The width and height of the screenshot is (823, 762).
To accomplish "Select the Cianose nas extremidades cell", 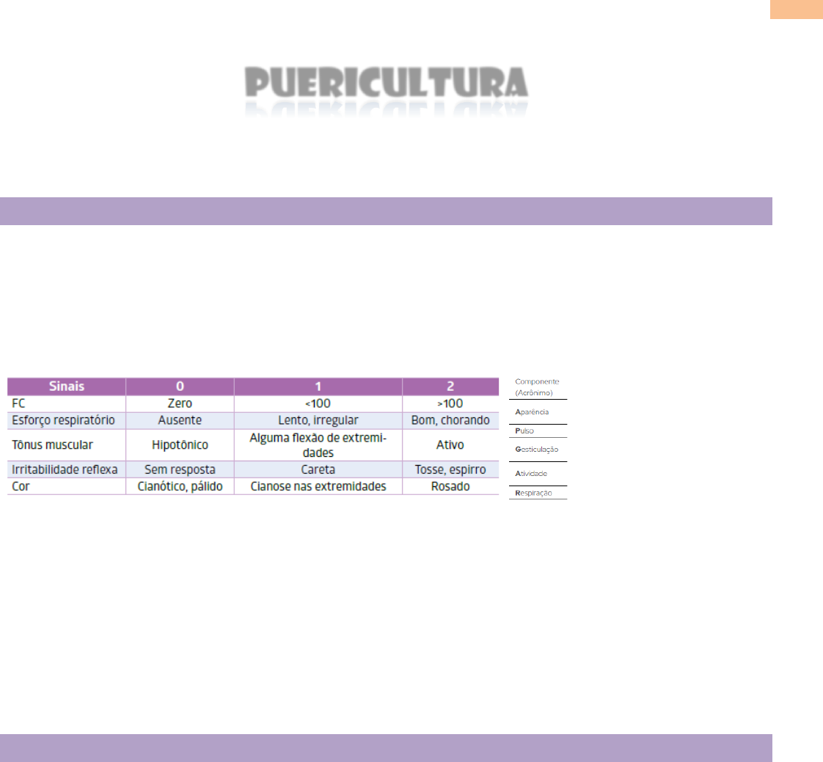I will pyautogui.click(x=318, y=486).
